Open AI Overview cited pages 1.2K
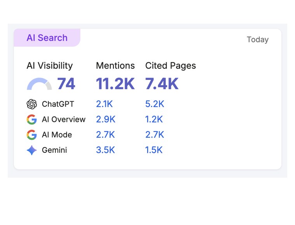Screen dimensions: 295x225 (x=154, y=119)
